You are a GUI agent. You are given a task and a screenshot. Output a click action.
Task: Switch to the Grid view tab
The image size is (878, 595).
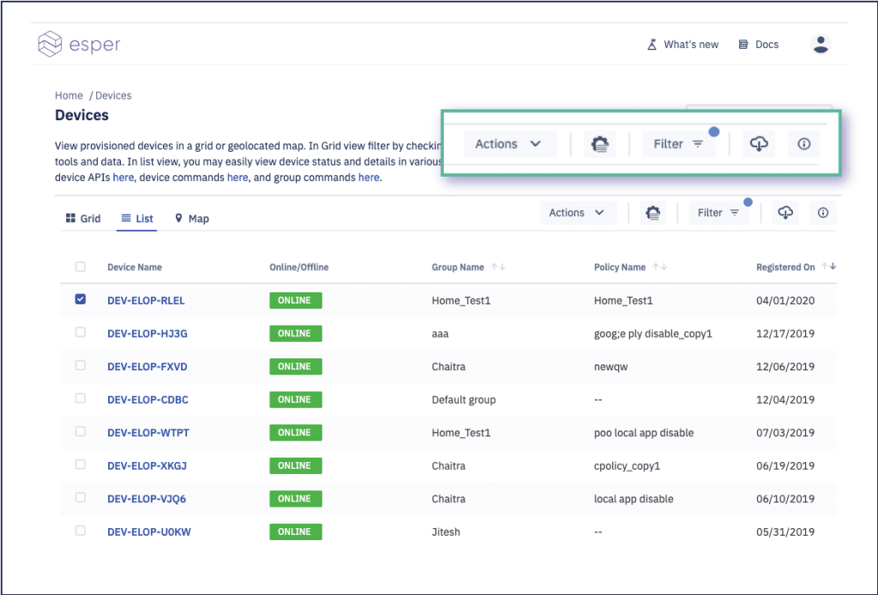pos(83,219)
